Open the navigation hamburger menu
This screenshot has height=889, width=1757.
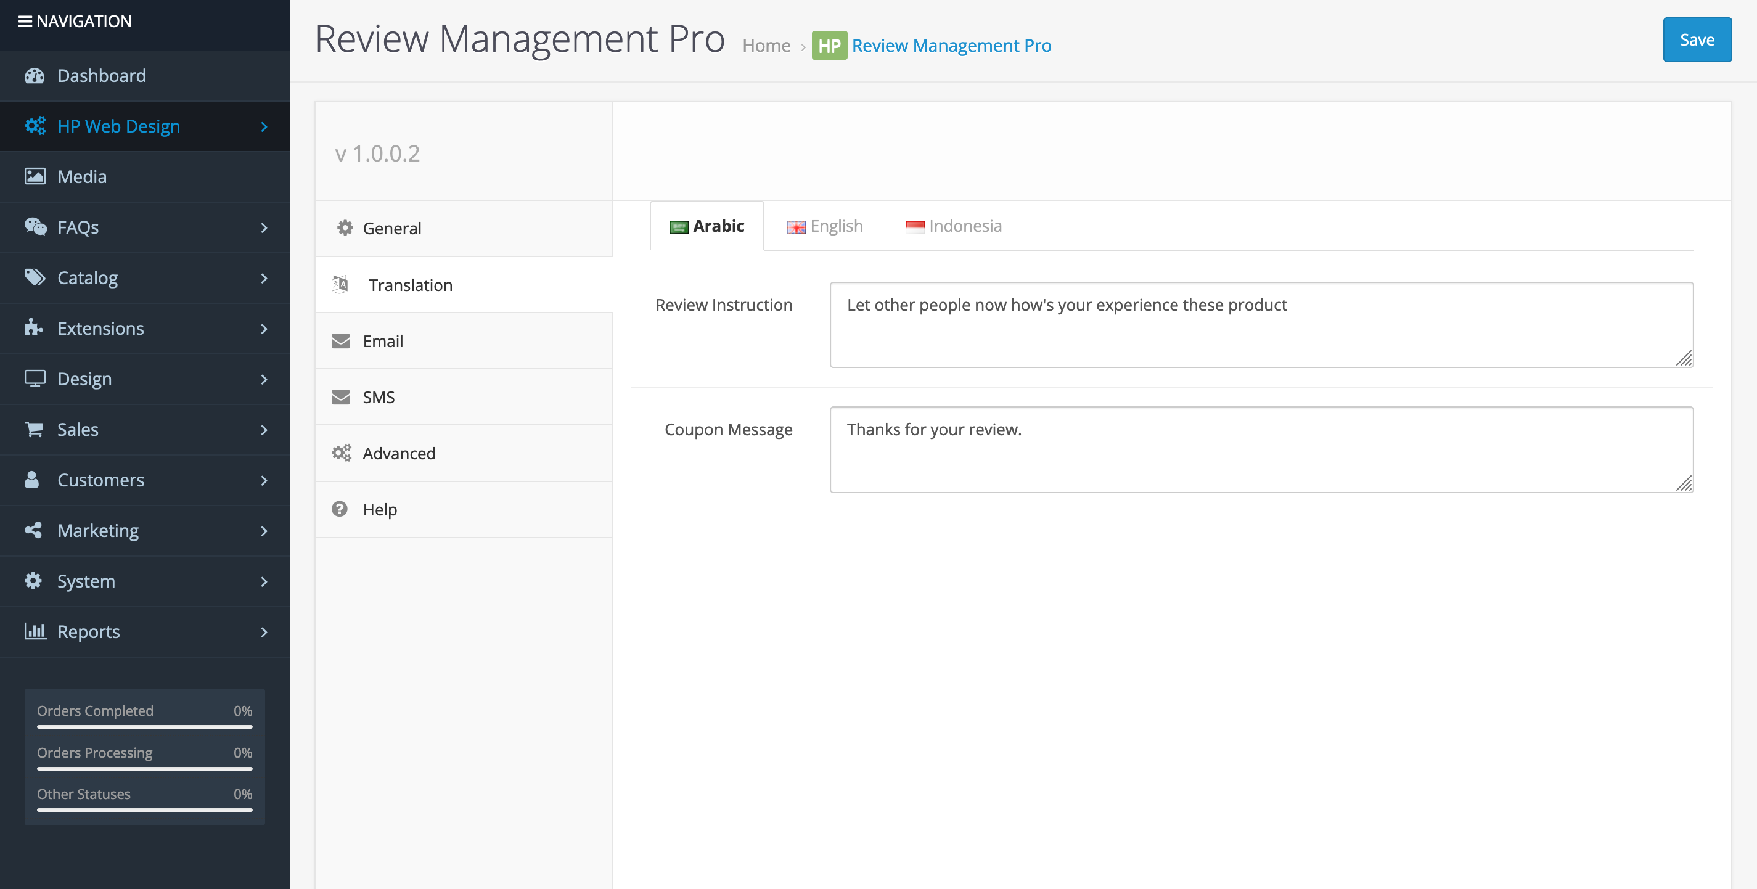coord(25,20)
